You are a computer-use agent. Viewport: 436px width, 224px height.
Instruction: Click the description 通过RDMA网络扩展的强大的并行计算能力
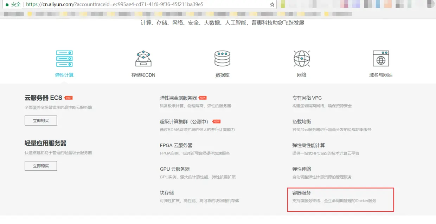pos(197,130)
